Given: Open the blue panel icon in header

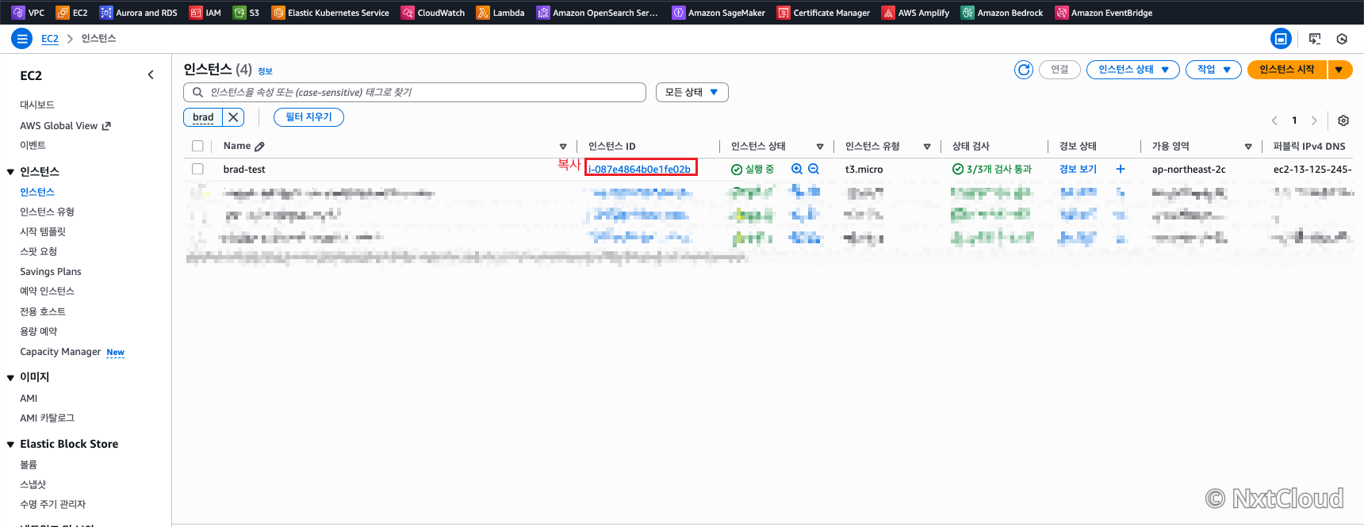Looking at the screenshot, I should [1281, 38].
